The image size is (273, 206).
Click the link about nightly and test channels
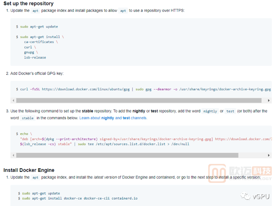(113, 118)
